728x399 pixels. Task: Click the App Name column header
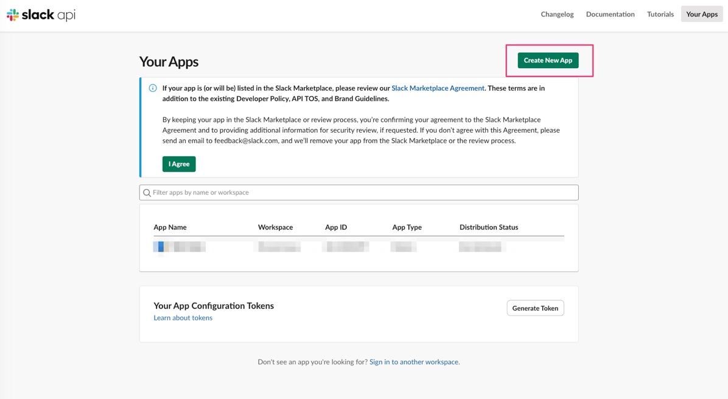click(170, 227)
